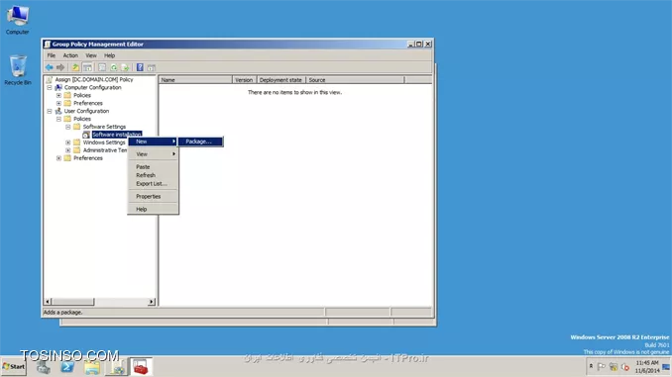
Task: Click the red toolbox taskbar icon
Action: point(141,367)
